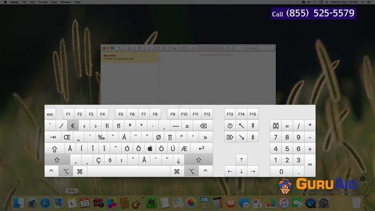Click the numpad 0 key
Viewport: 375px width, 211px height.
[281, 171]
